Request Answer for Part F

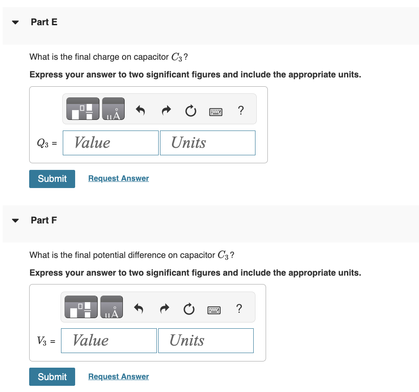118,376
